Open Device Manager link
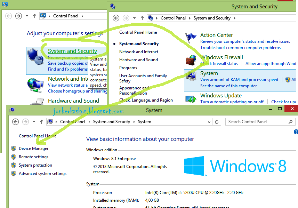298x208 pixels. (x=33, y=149)
